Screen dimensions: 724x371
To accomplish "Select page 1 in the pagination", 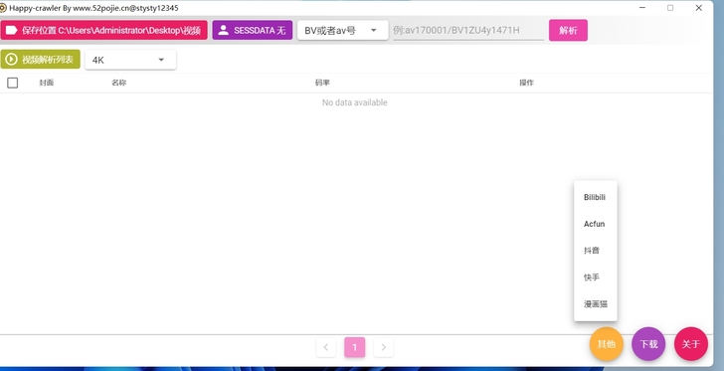I will [355, 347].
